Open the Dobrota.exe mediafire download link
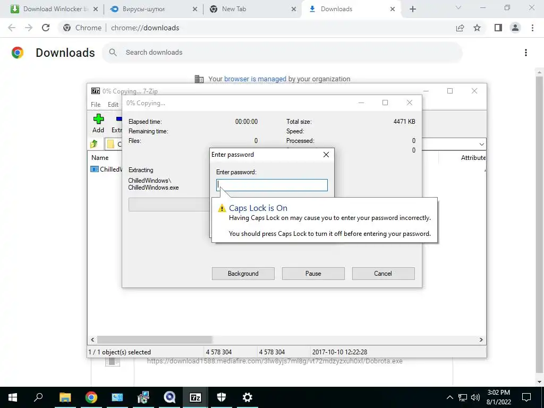 click(x=275, y=361)
